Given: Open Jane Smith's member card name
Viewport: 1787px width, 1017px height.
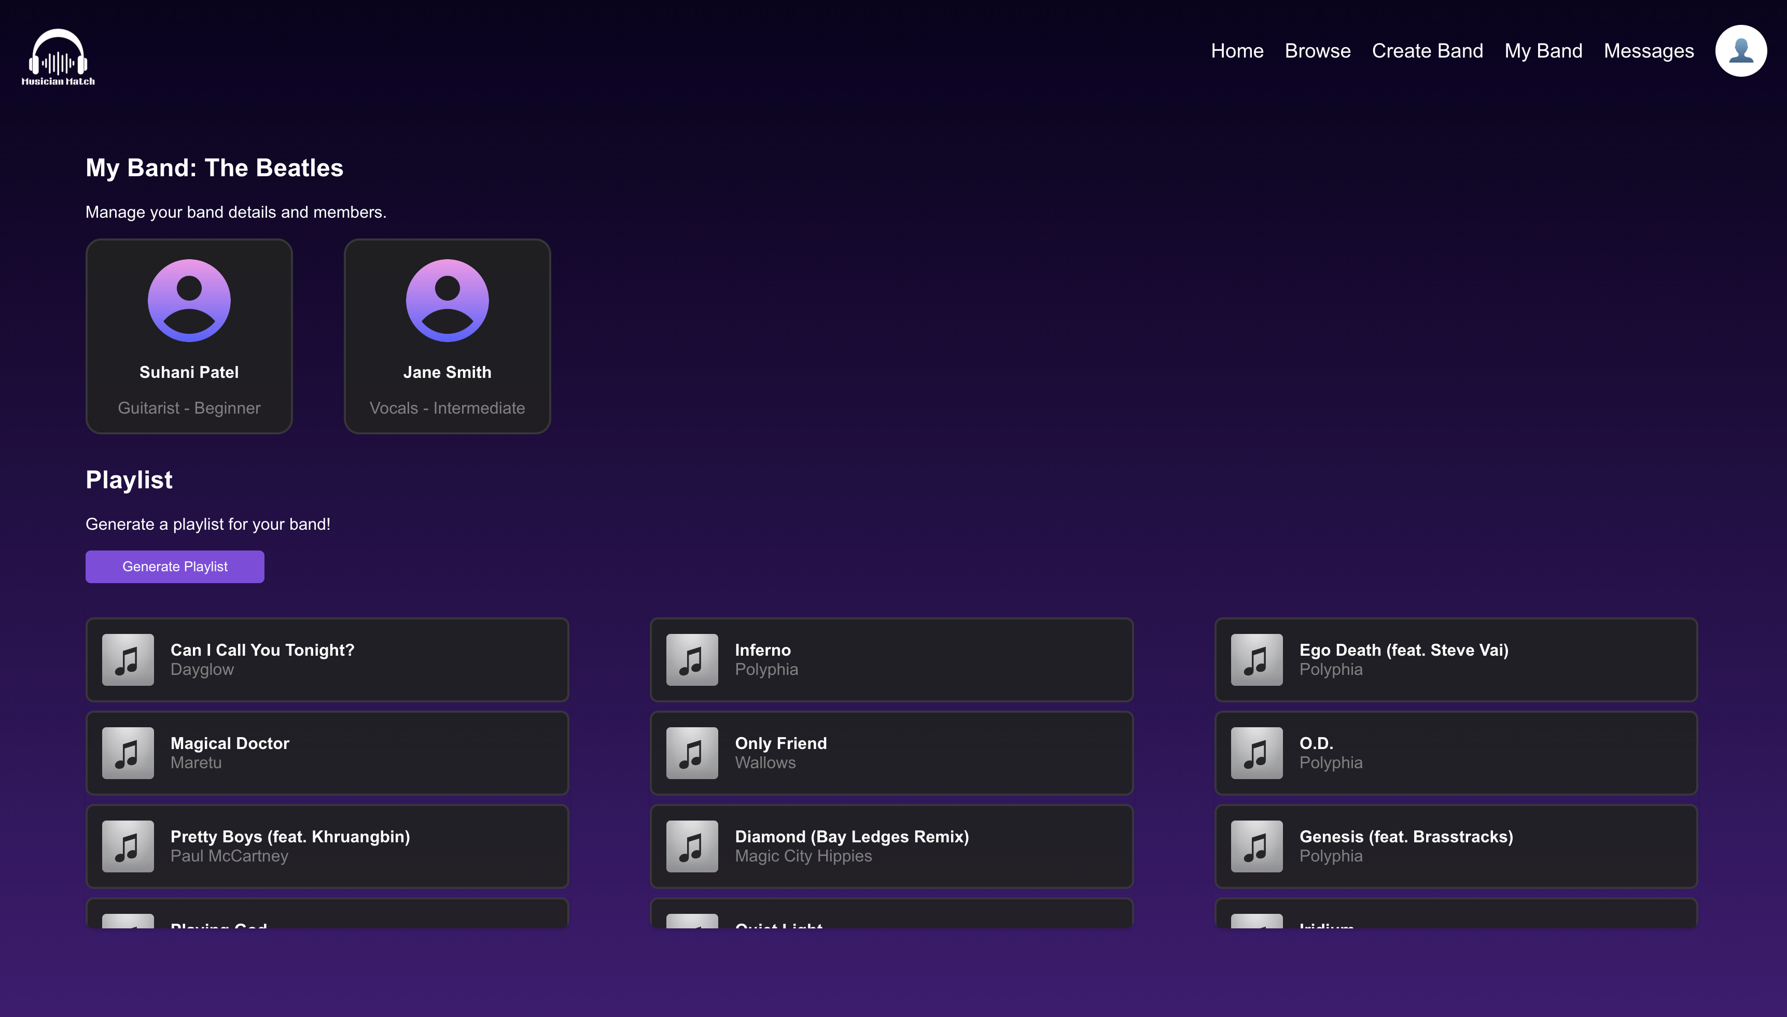Looking at the screenshot, I should (x=447, y=372).
